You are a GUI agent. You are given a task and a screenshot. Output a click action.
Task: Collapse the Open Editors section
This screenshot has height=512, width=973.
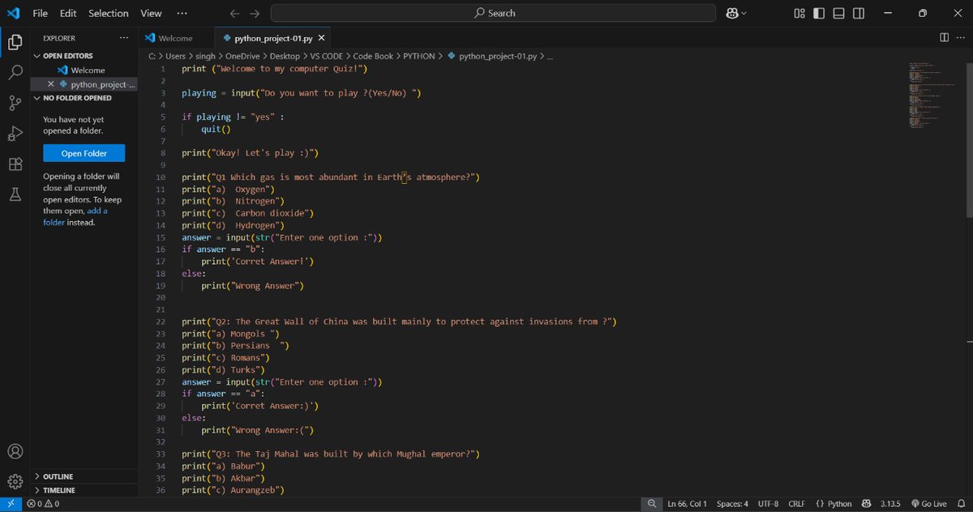pyautogui.click(x=84, y=56)
